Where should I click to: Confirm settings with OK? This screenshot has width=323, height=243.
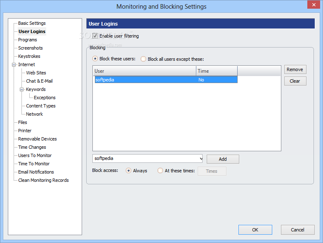255,230
